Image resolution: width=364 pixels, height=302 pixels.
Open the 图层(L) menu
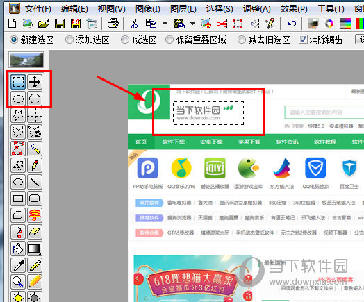coord(183,9)
